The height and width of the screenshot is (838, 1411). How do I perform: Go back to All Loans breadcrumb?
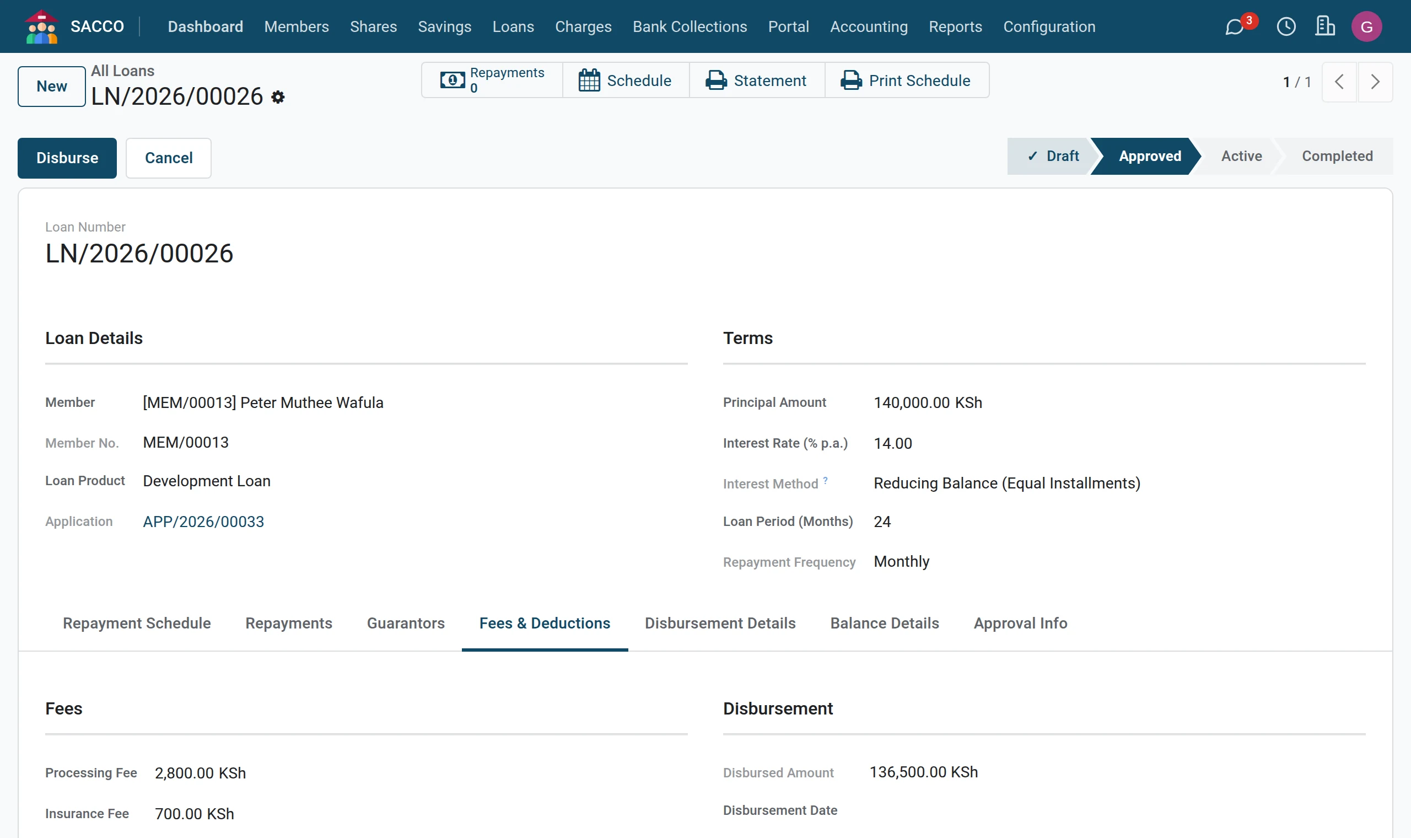pyautogui.click(x=122, y=71)
